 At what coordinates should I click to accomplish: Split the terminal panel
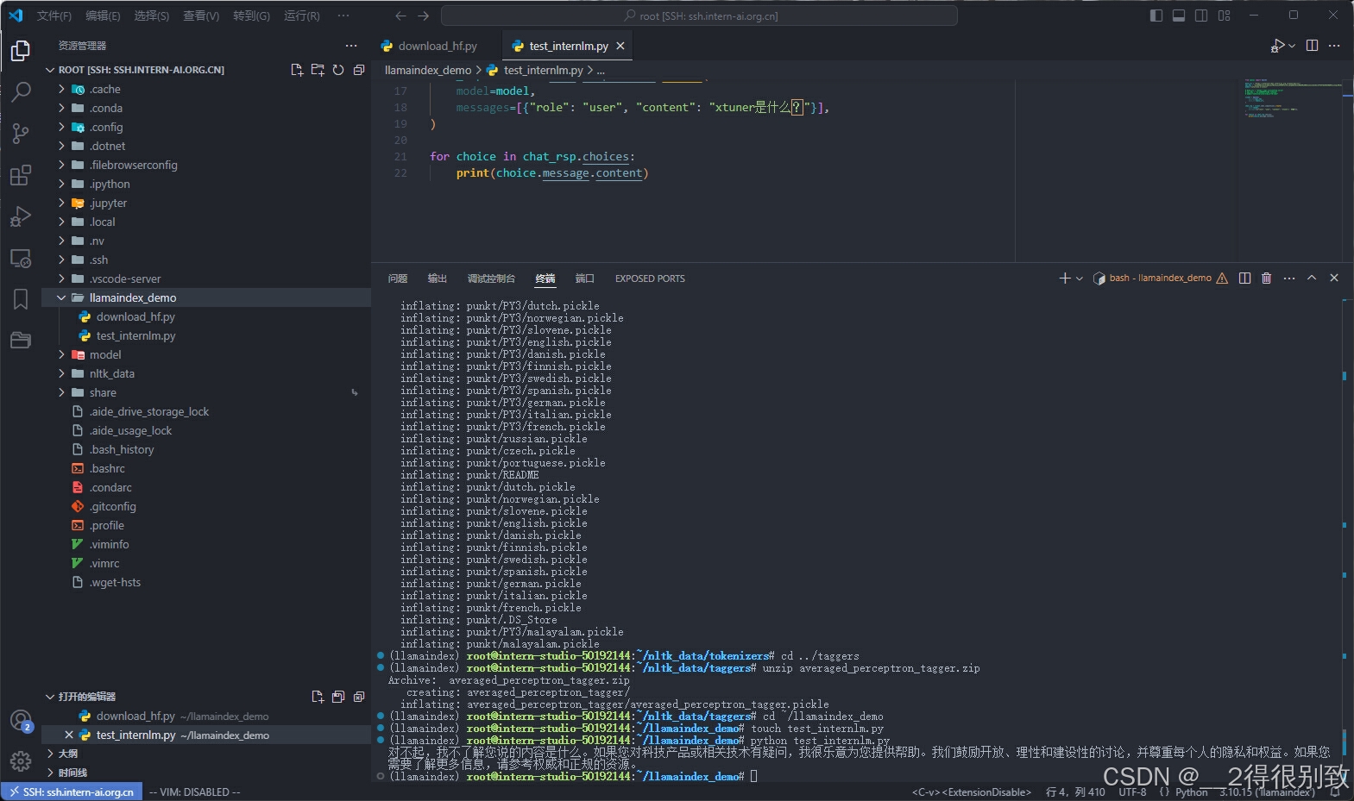(x=1244, y=278)
